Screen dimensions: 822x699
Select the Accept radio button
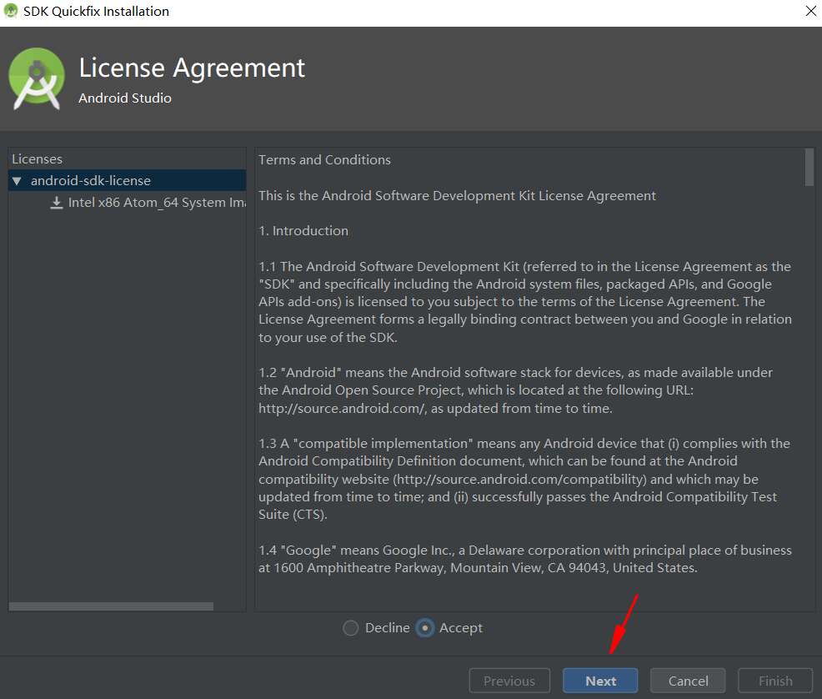click(x=424, y=628)
